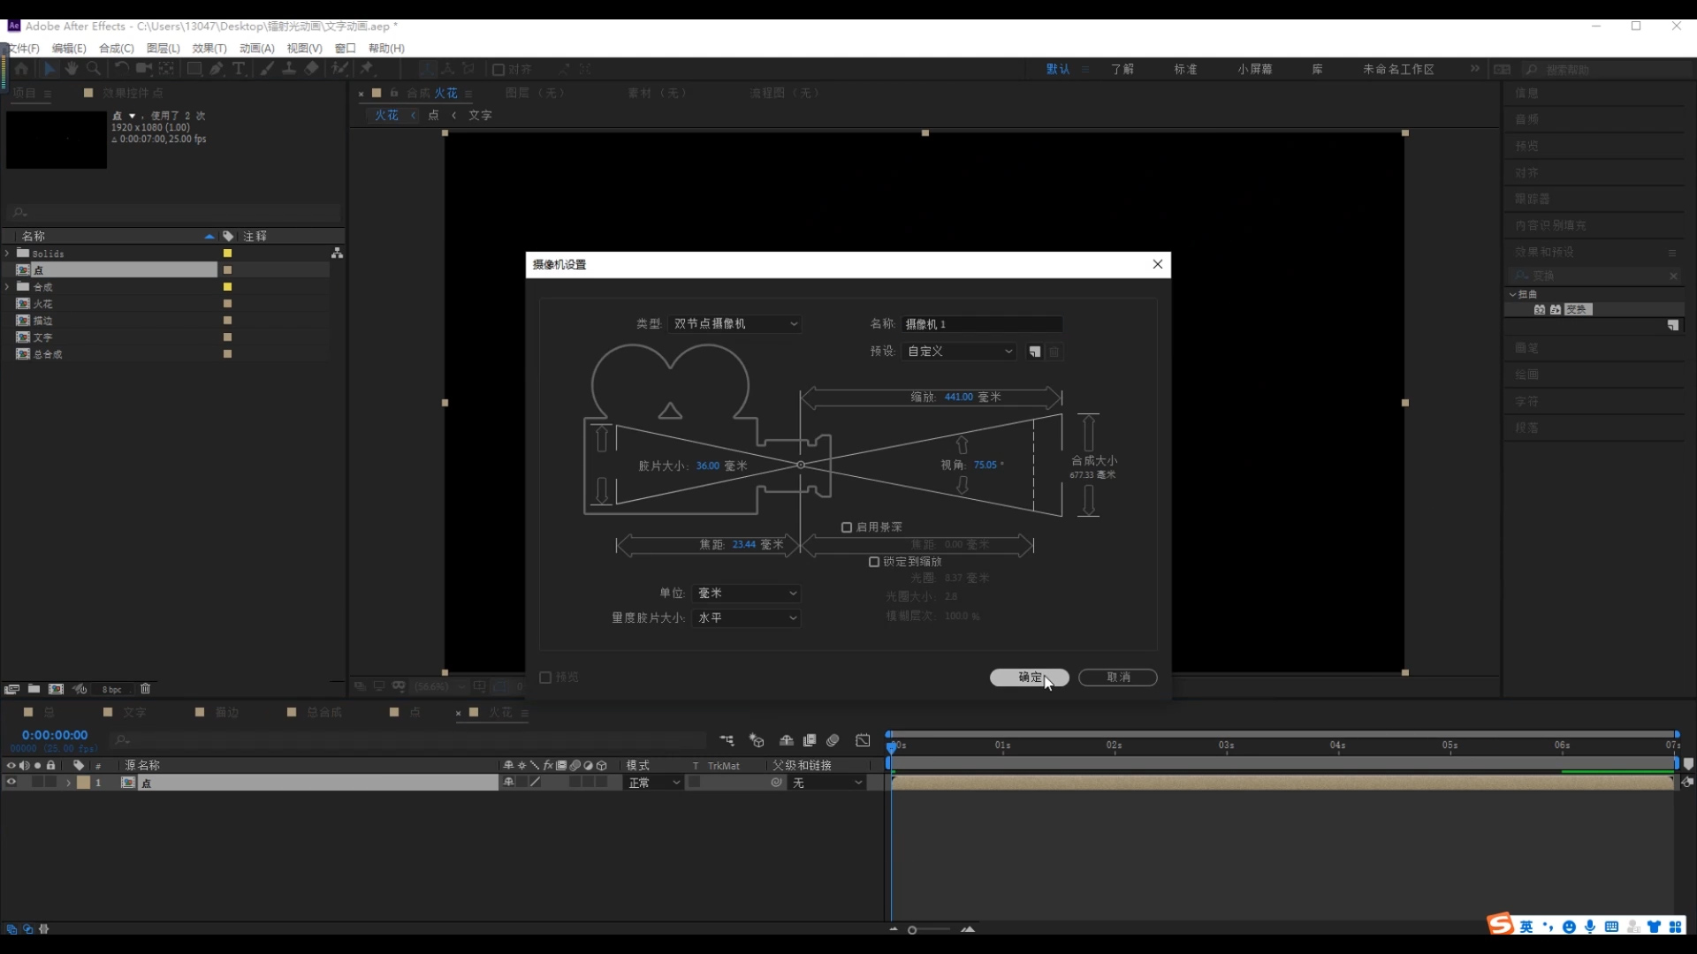Screen dimensions: 1697x954
Task: Open the 类型 camera type dropdown
Action: [734, 324]
